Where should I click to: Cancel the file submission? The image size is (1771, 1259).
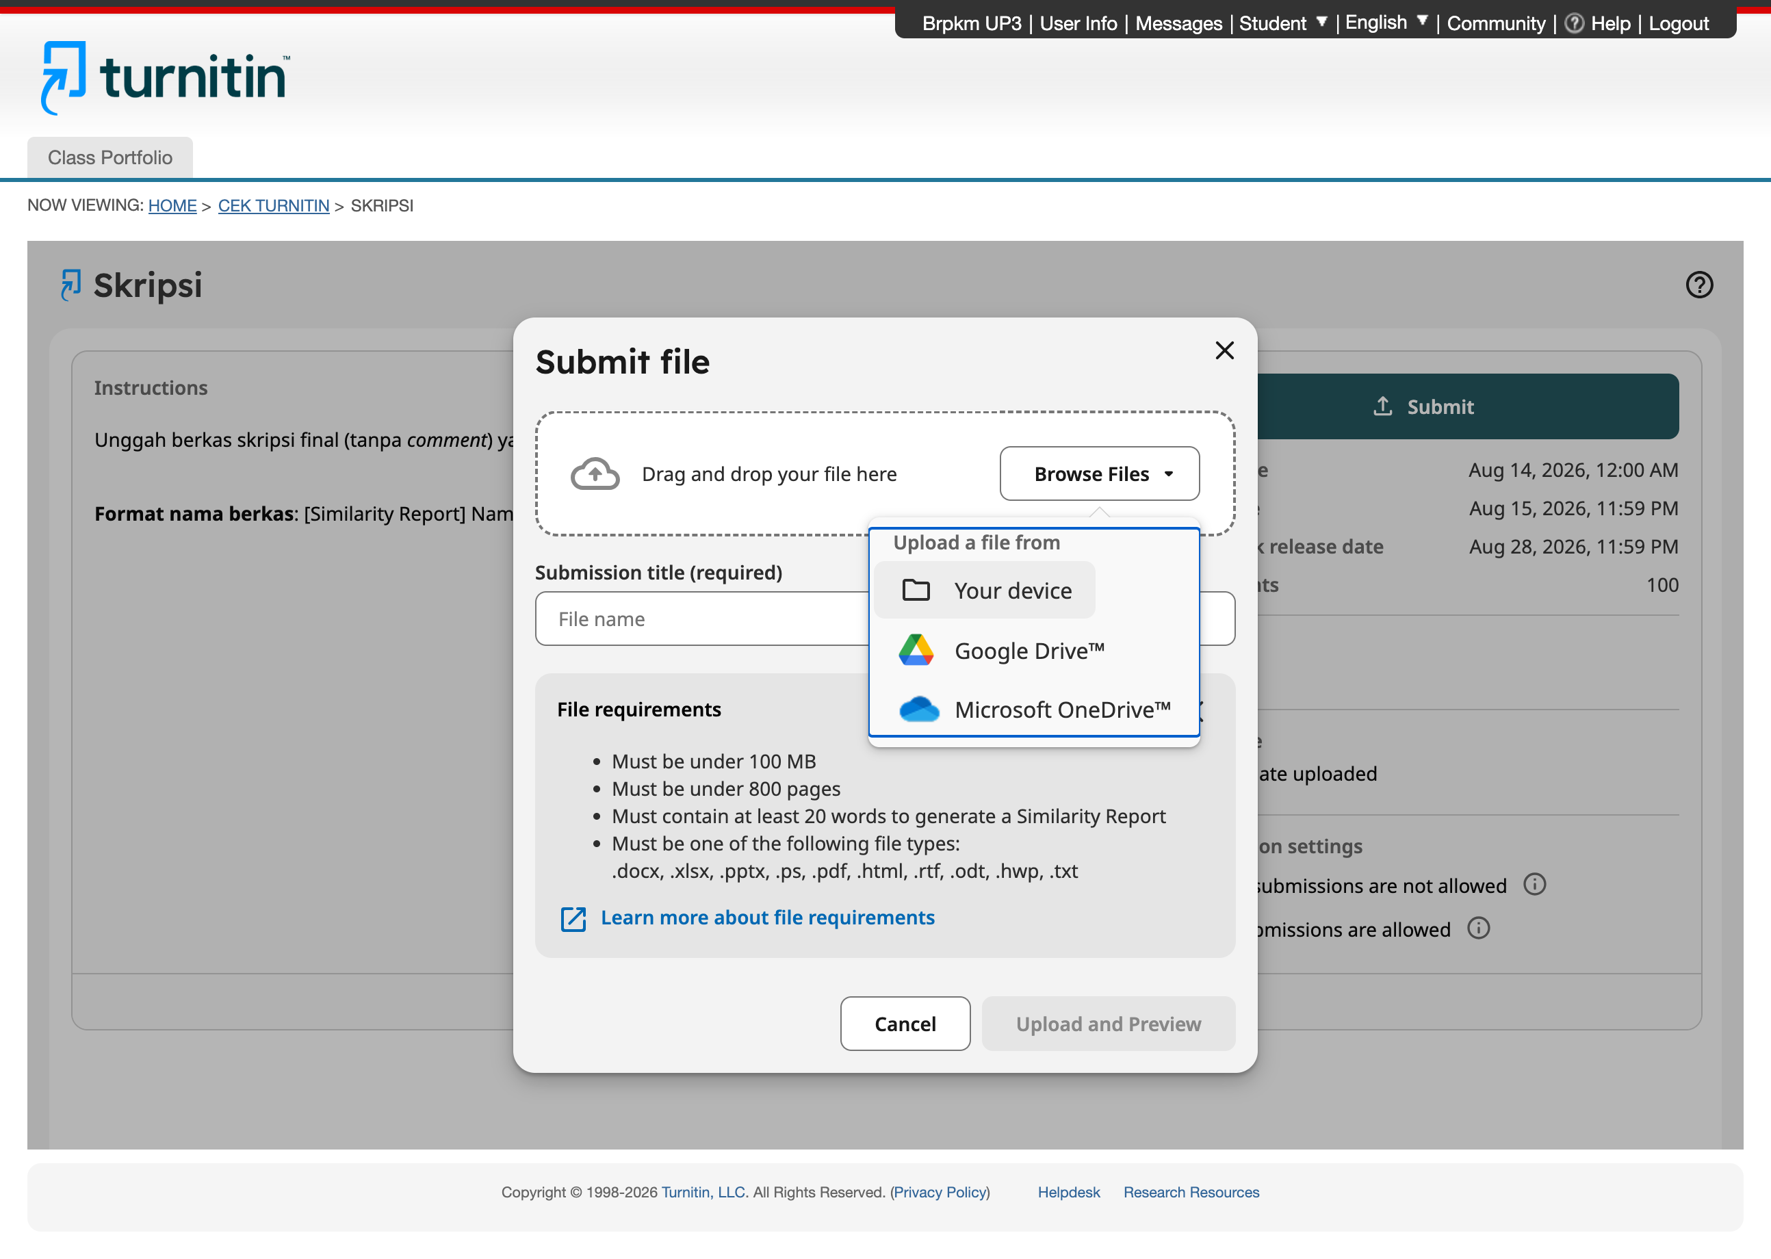coord(905,1024)
